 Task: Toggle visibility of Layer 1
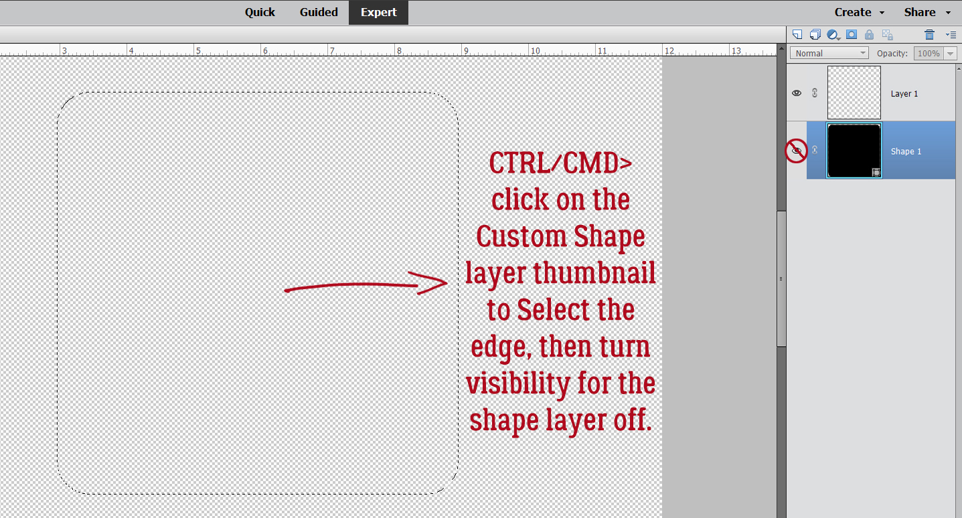[x=797, y=93]
